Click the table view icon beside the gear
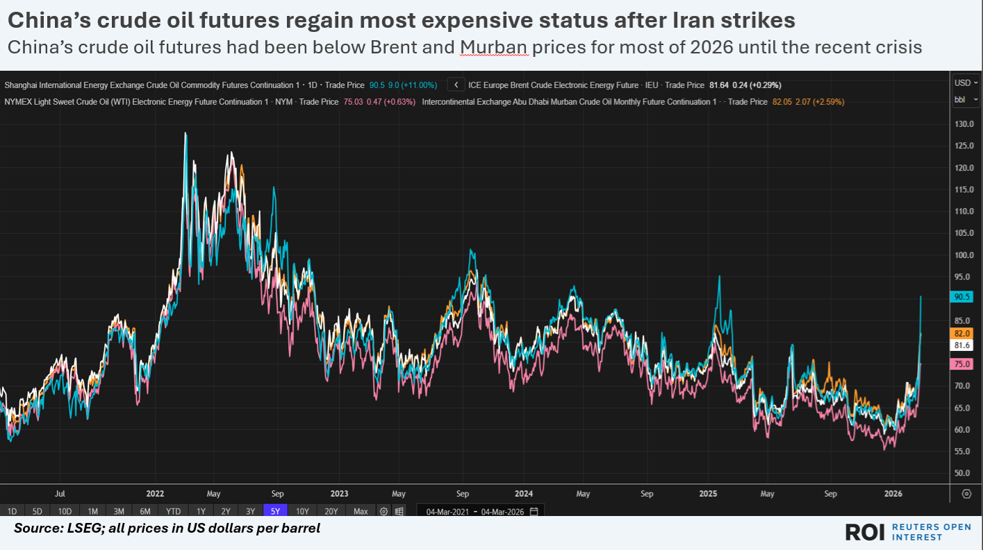Image resolution: width=983 pixels, height=550 pixels. point(399,512)
